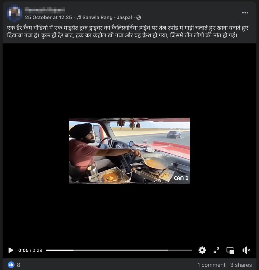The image size is (259, 270).
Task: Open the poster's blurred profile picture
Action: point(14,13)
